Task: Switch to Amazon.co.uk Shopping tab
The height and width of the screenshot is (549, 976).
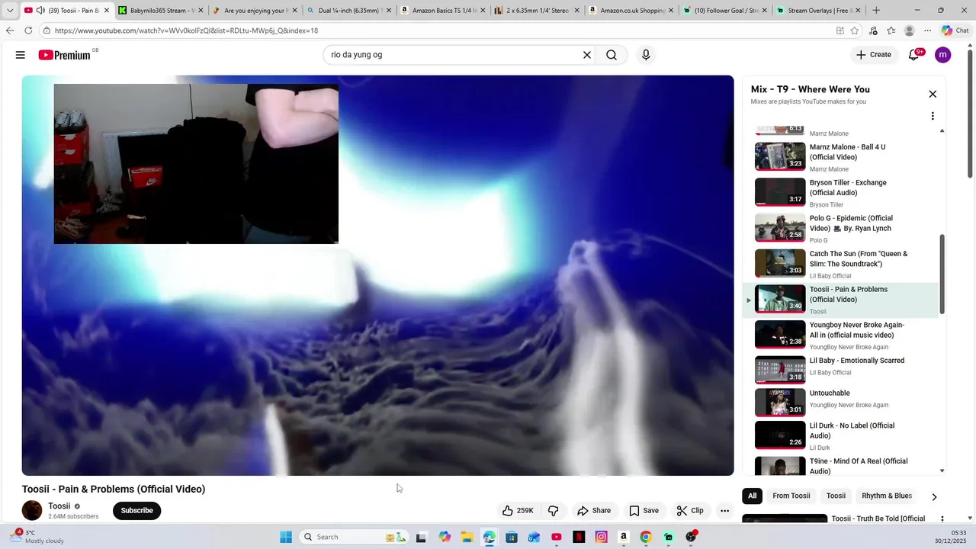Action: tap(631, 11)
